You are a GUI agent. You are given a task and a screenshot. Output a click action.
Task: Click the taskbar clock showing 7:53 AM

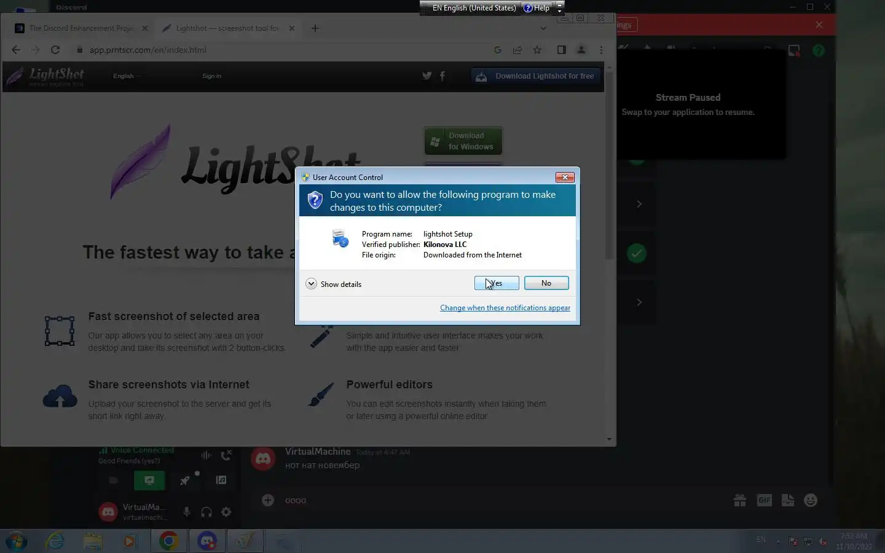854,541
